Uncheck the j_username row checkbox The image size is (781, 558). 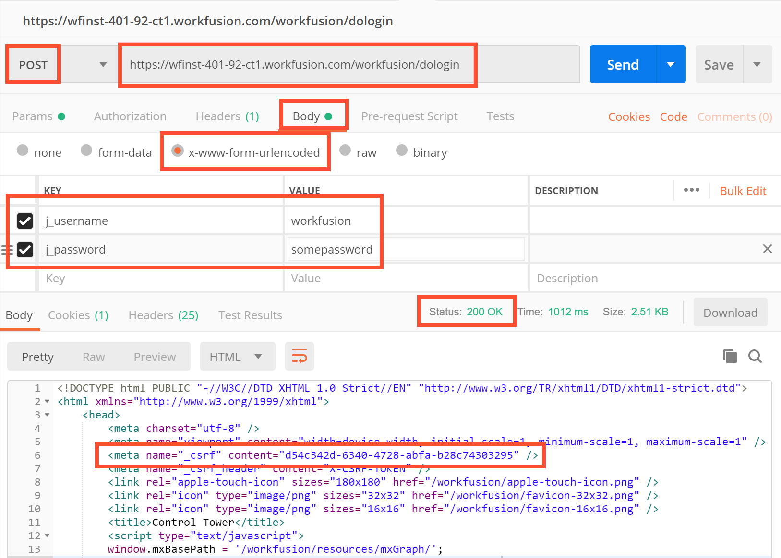[x=25, y=221]
